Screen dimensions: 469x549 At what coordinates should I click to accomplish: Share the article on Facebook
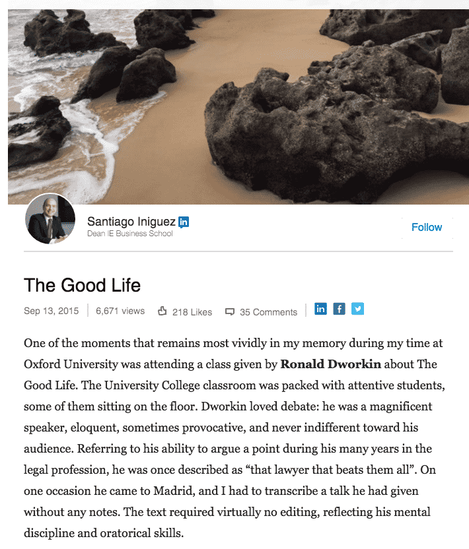pyautogui.click(x=339, y=309)
